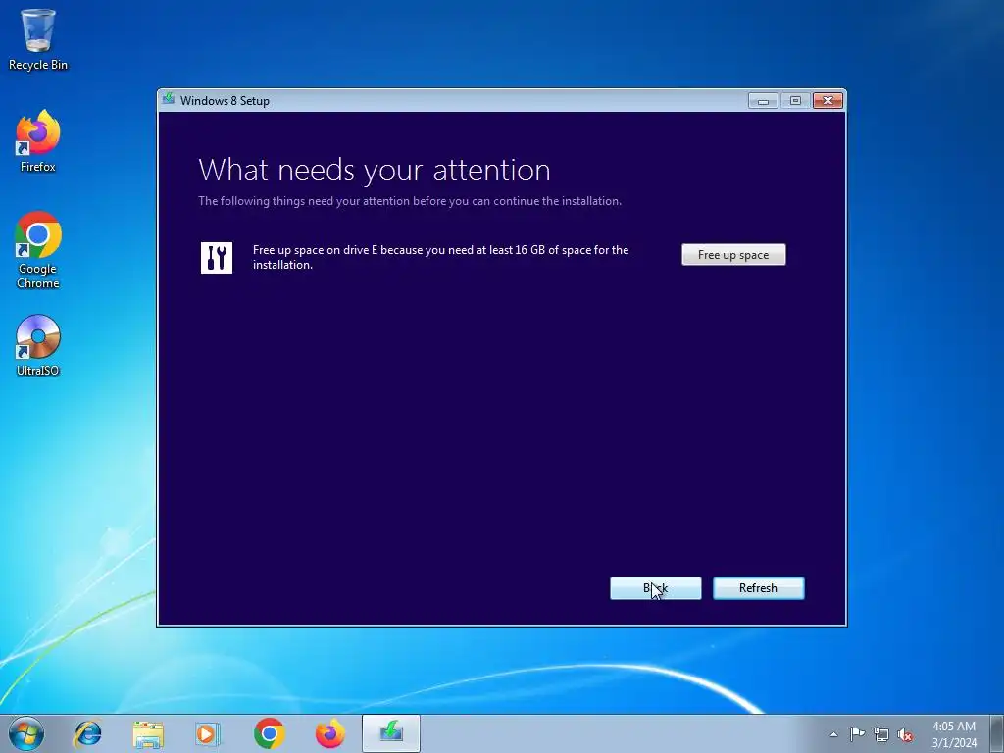Click the Free up space button
Viewport: 1004px width, 753px height.
coord(733,254)
